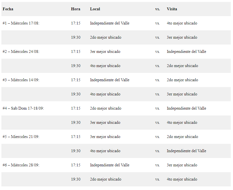Viewport: 233px width, 190px height.
Task: Select the '#5 – Miercoles 21/09:' date cell
Action: (x=21, y=137)
